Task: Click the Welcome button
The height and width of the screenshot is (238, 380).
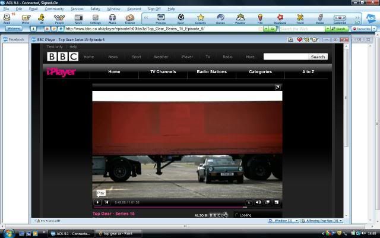Action: 14,29
